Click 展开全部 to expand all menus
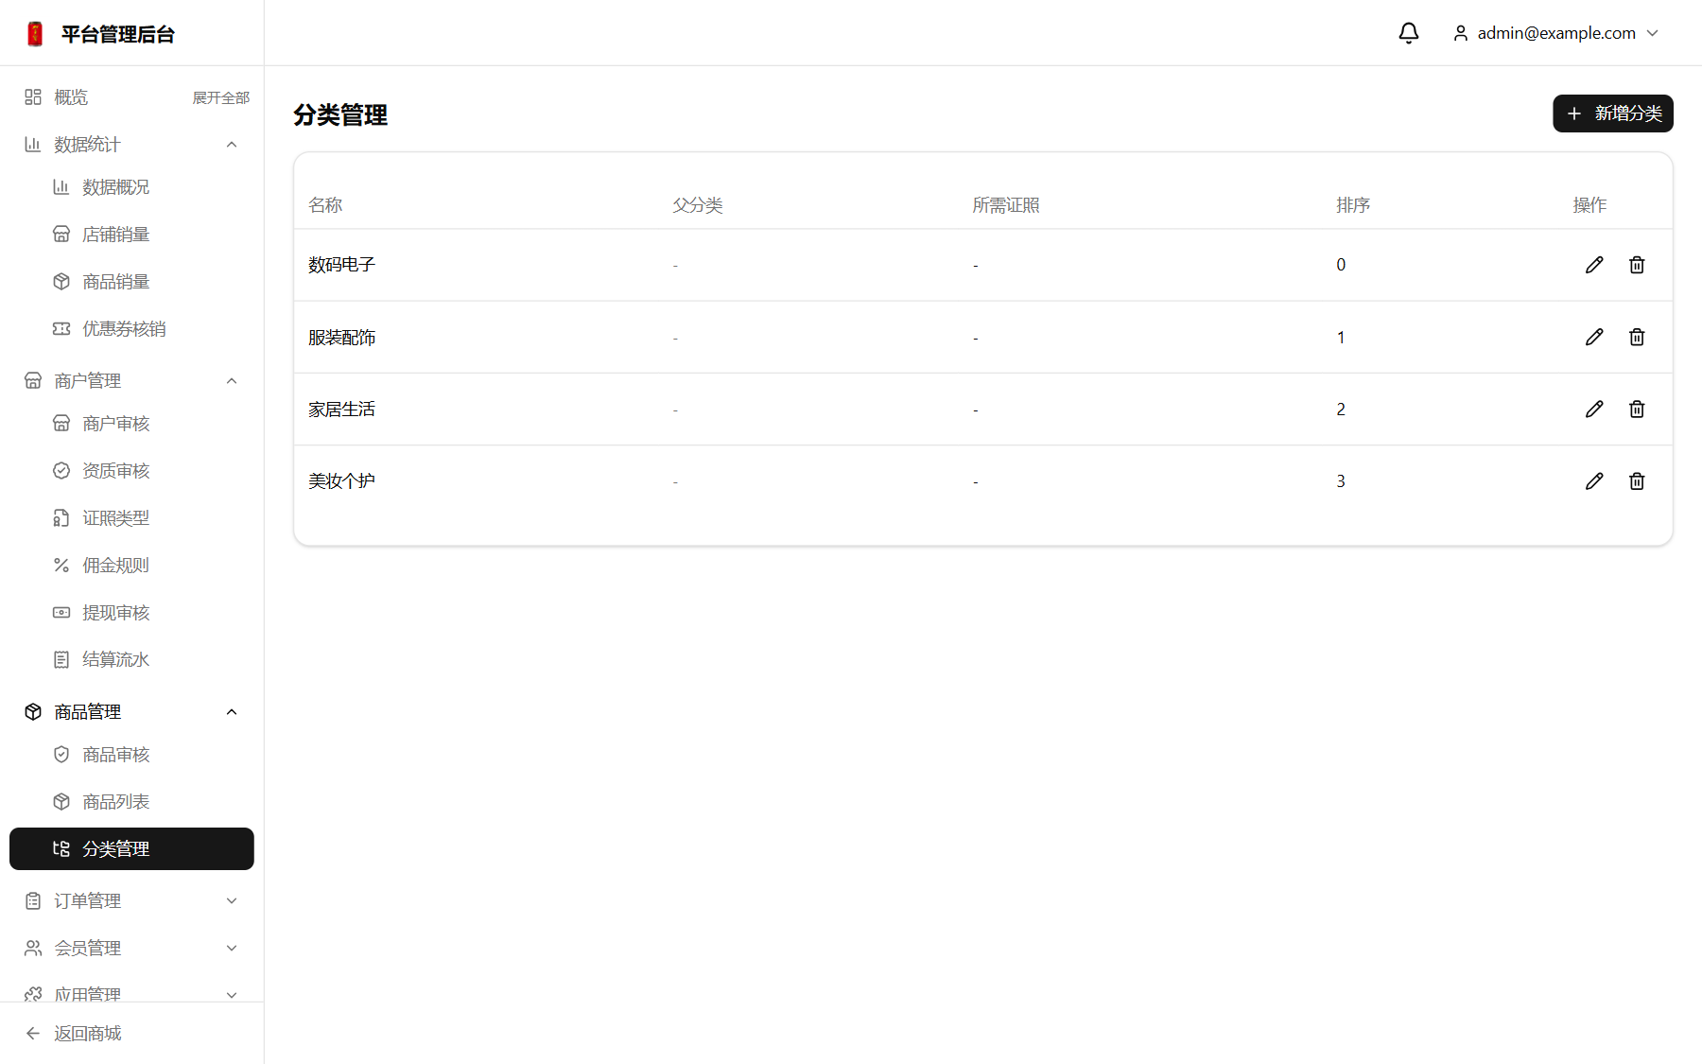 pos(221,97)
